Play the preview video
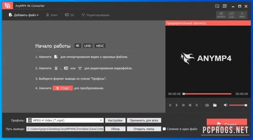This screenshot has height=140, width=253. [x=177, y=105]
